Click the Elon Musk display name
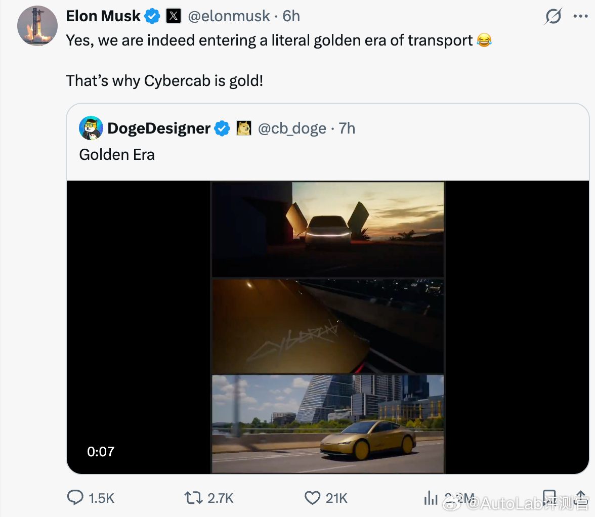The image size is (595, 517). pyautogui.click(x=103, y=16)
